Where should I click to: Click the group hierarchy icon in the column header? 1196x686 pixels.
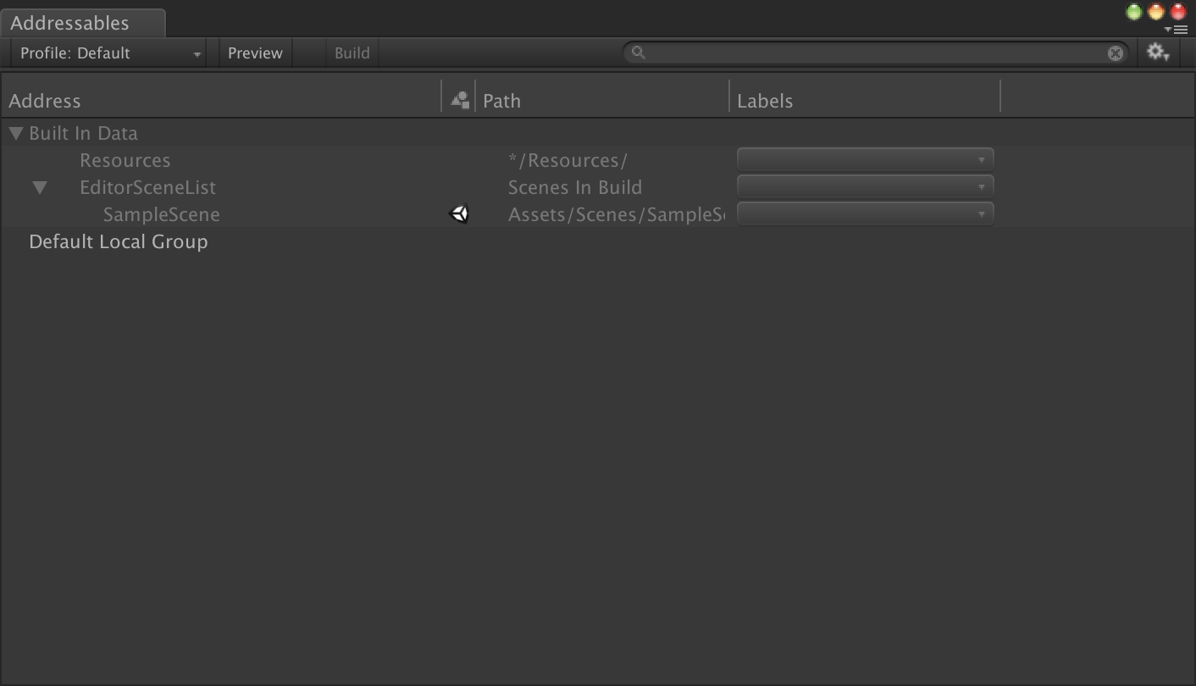tap(458, 99)
